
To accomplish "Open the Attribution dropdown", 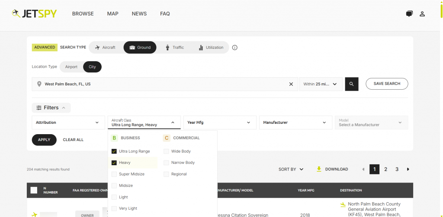I will click(x=68, y=123).
